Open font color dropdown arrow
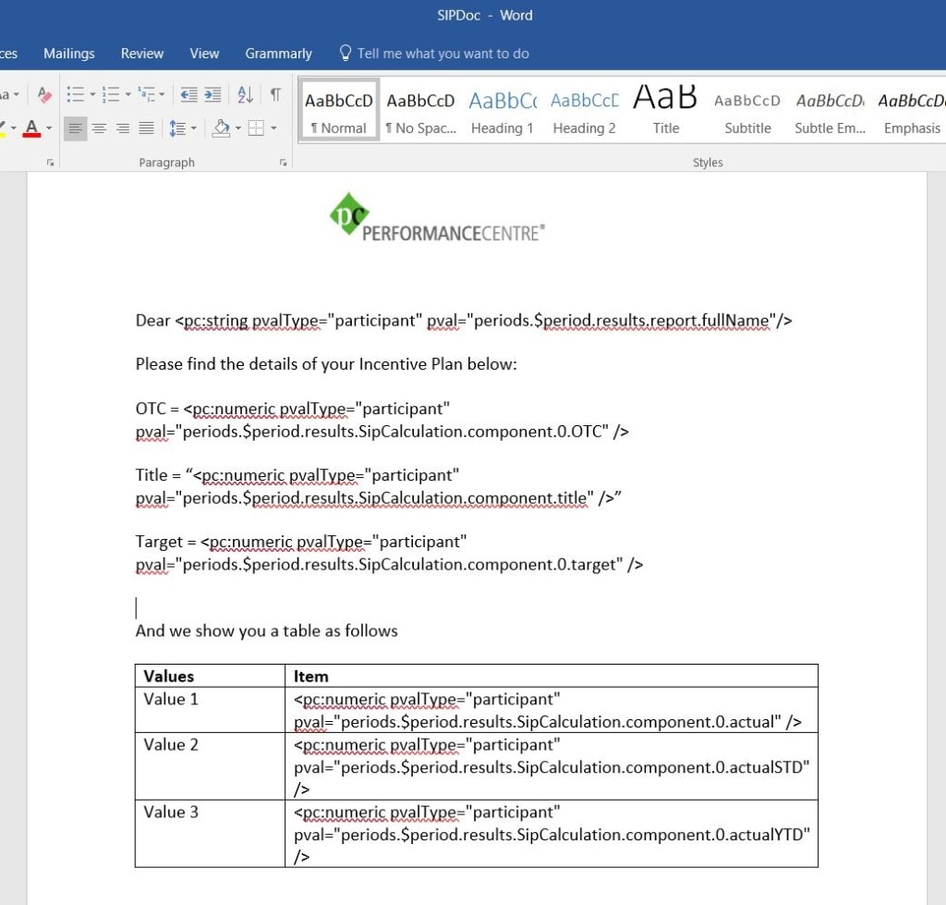946x905 pixels. [x=49, y=128]
